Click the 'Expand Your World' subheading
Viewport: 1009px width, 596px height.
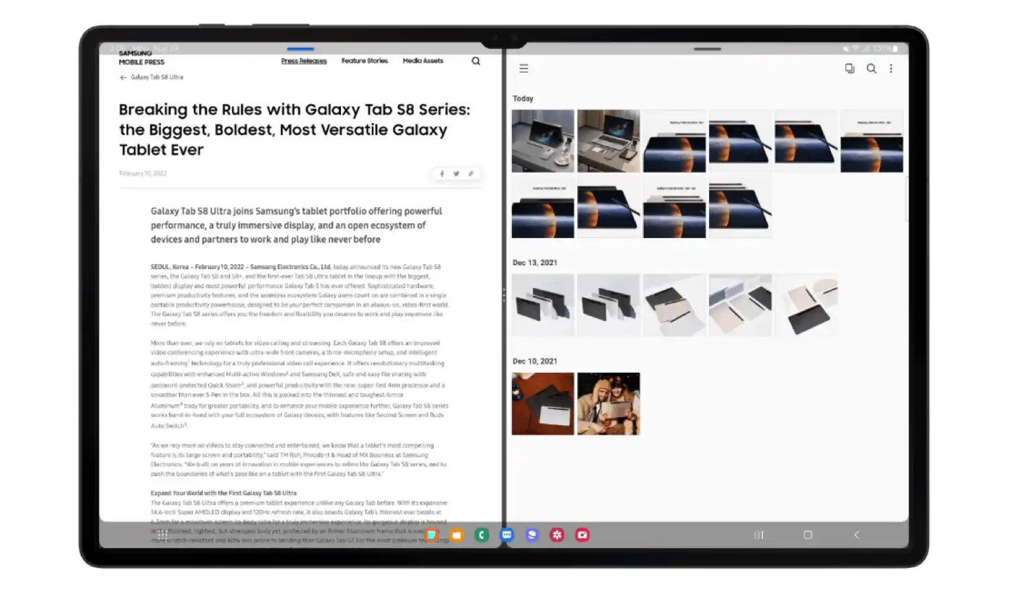tap(223, 493)
